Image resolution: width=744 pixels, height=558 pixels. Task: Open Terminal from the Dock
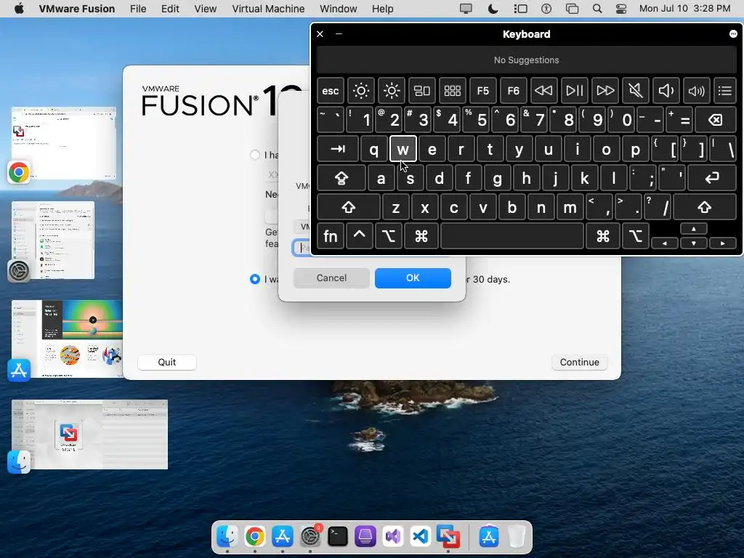[338, 537]
